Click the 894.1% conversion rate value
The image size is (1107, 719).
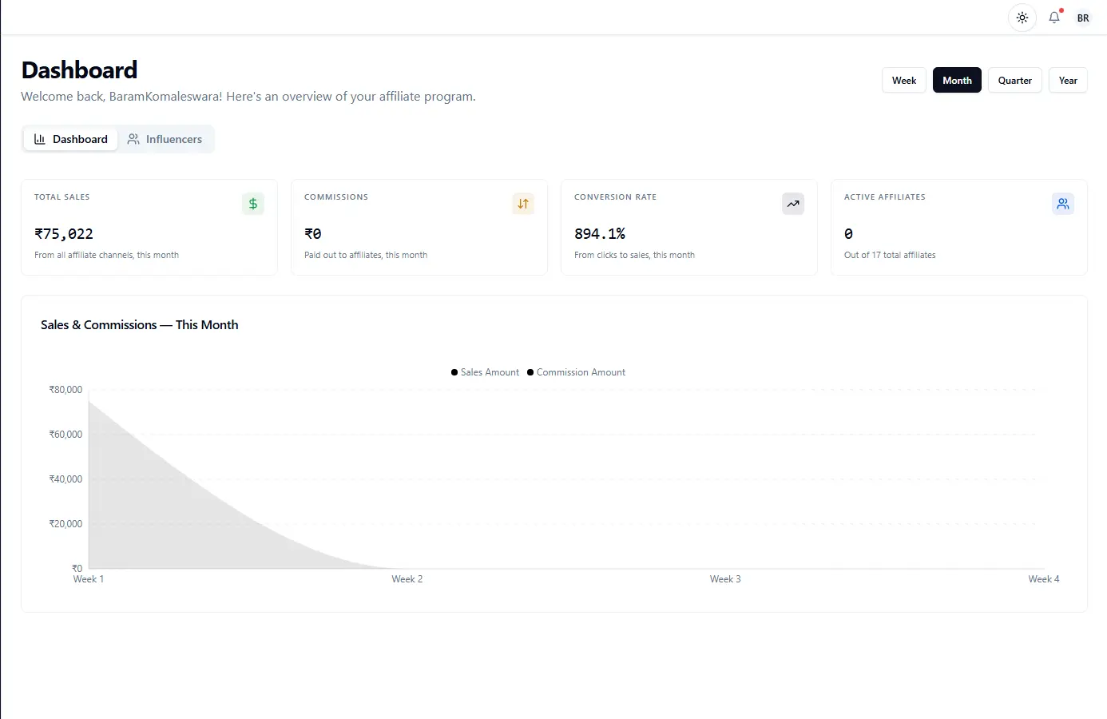[600, 234]
